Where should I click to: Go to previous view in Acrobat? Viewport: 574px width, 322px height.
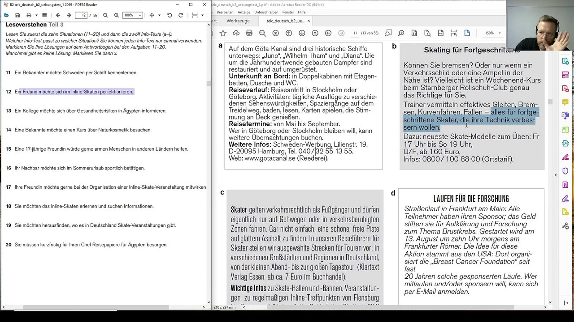coord(328,33)
